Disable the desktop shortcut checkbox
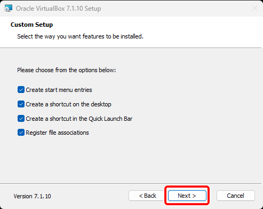Screen dimensions: 263x209 point(21,104)
